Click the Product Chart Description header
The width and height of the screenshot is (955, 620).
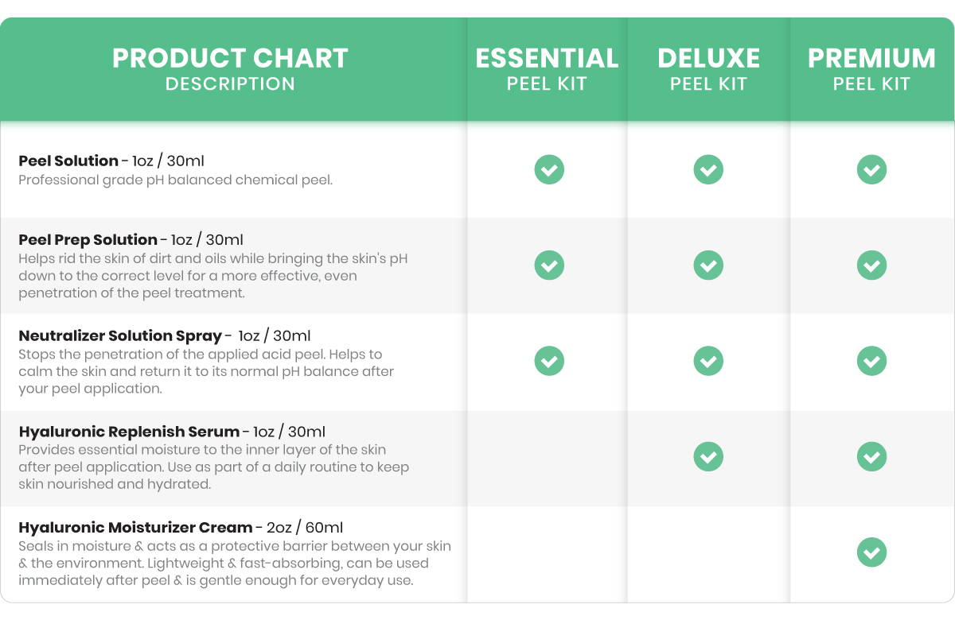coord(230,69)
